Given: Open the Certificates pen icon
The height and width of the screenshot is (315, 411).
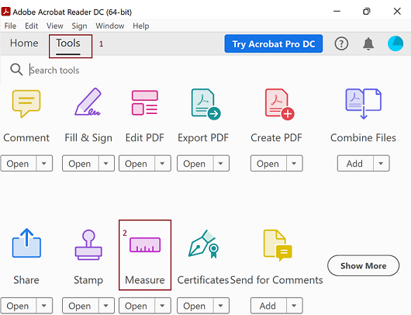Looking at the screenshot, I should [x=204, y=244].
